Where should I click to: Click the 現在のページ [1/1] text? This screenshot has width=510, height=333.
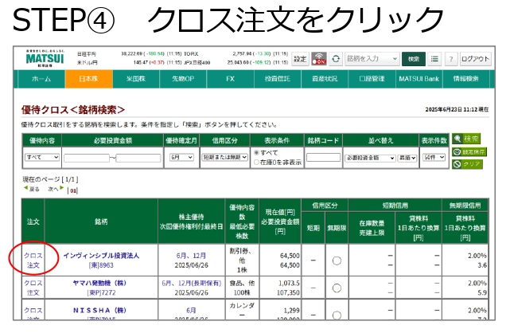pos(50,179)
